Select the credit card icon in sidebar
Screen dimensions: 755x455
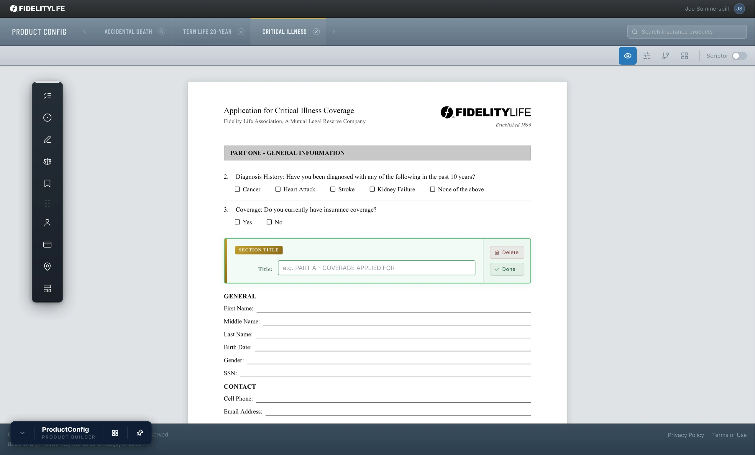[47, 244]
